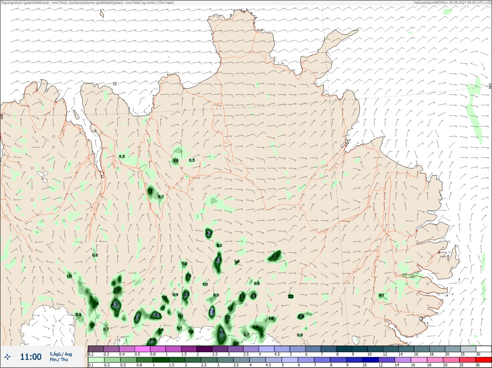Click the 0.6 precipitation value label

coord(95,255)
